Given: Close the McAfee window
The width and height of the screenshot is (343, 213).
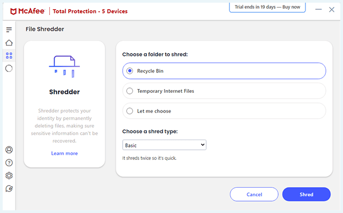Looking at the screenshot, I should pyautogui.click(x=332, y=10).
